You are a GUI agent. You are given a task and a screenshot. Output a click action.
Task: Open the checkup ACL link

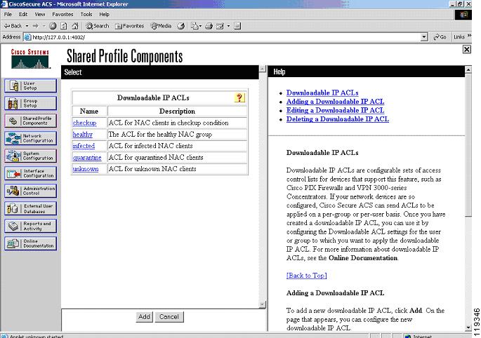[x=85, y=123]
